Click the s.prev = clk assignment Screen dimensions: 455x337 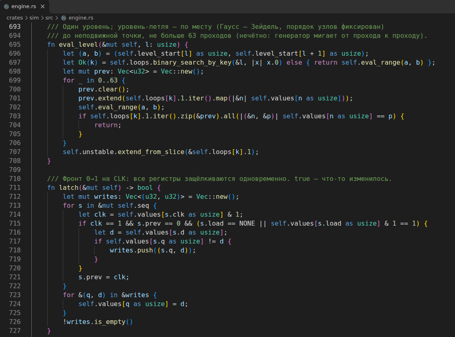click(103, 277)
